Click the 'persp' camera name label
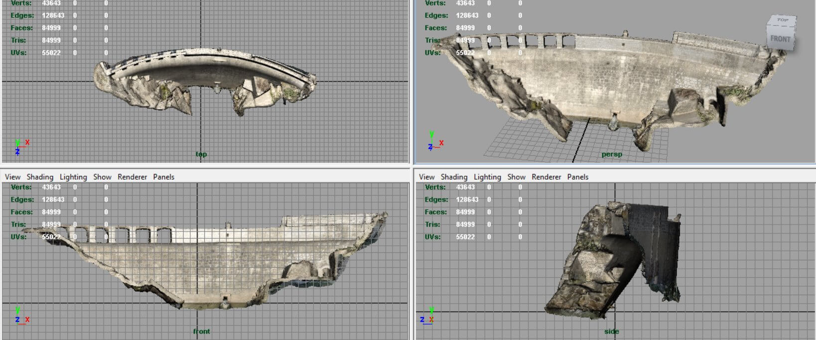This screenshot has width=816, height=340. click(x=611, y=154)
